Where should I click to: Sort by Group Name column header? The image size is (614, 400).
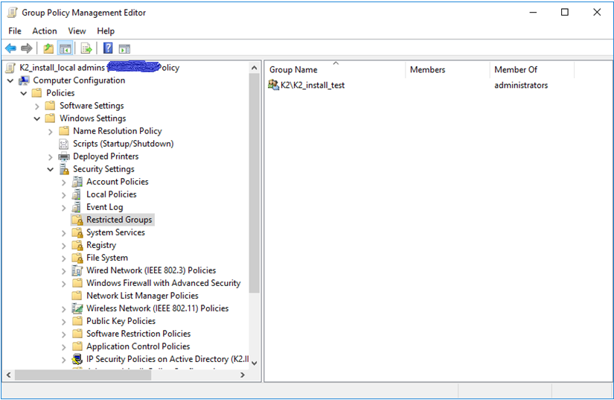[x=335, y=70]
